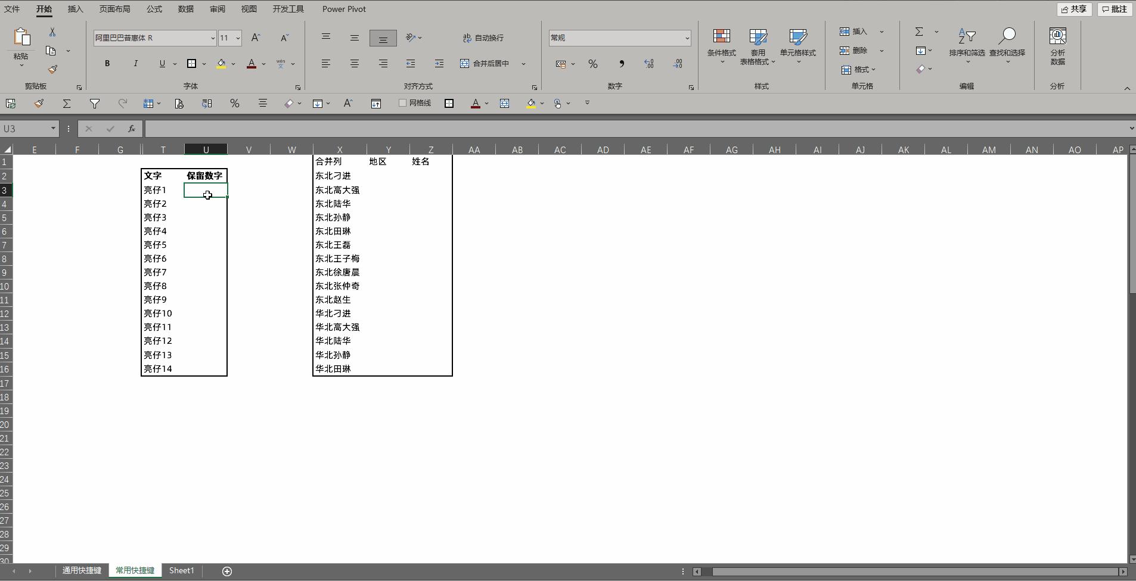
Task: Open Insert Function with the fx icon
Action: pos(132,129)
